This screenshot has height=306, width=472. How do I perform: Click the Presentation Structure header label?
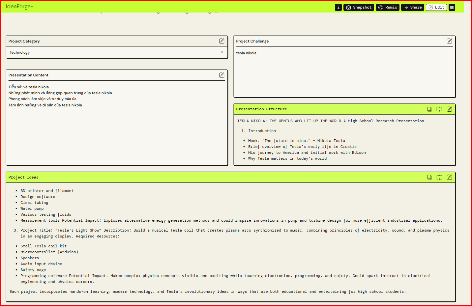pos(261,109)
